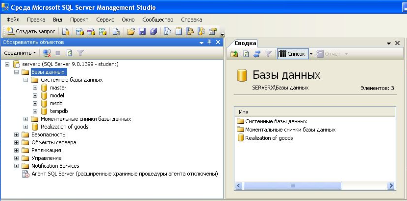Expand the Realization of goods tree node

tap(25, 127)
